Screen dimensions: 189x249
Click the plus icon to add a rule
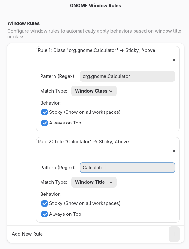click(174, 234)
